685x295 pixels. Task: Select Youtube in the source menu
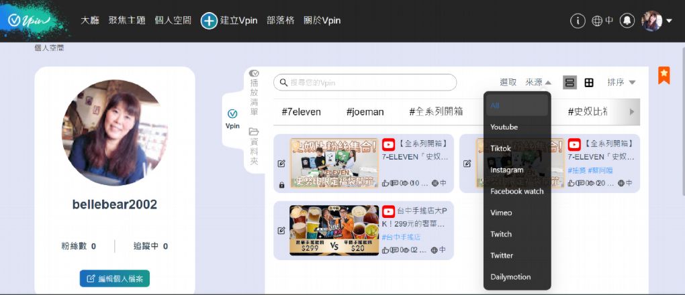tap(517, 127)
